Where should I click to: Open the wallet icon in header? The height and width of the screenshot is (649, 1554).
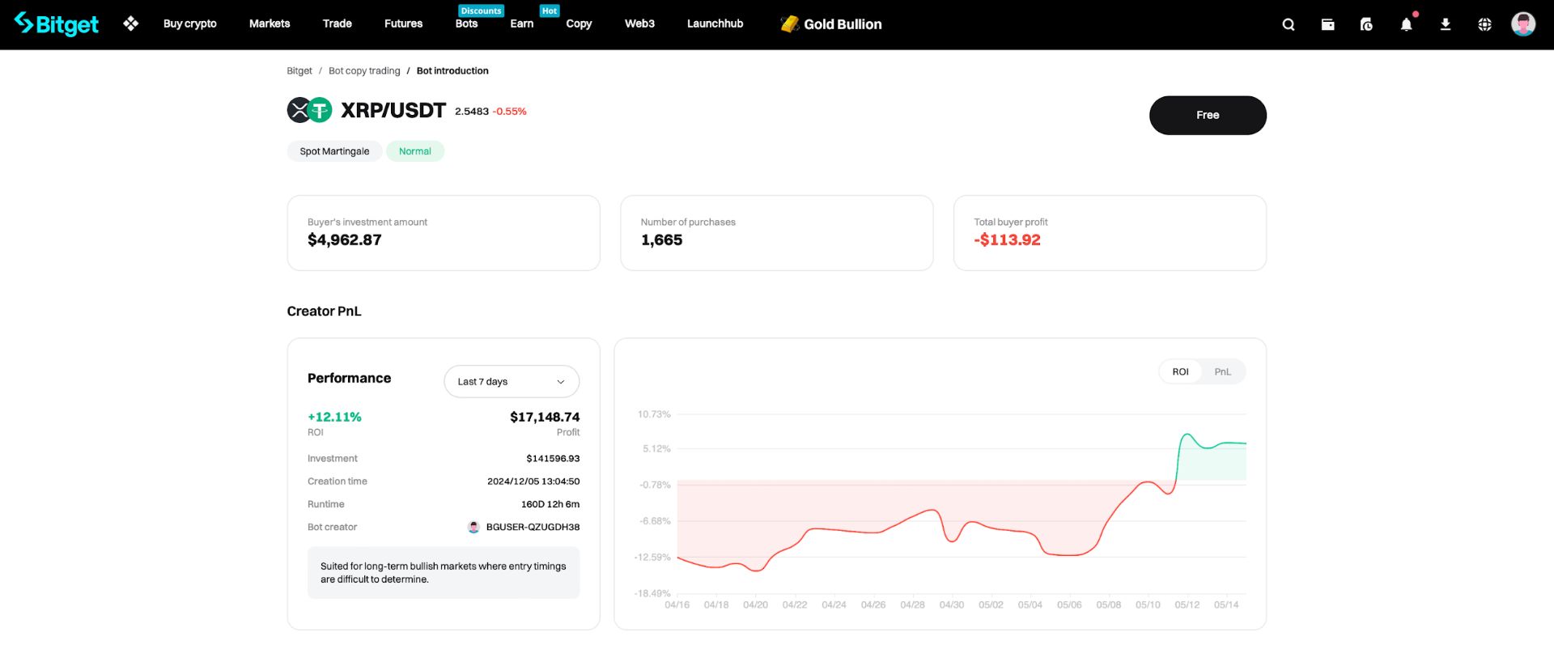pos(1327,24)
